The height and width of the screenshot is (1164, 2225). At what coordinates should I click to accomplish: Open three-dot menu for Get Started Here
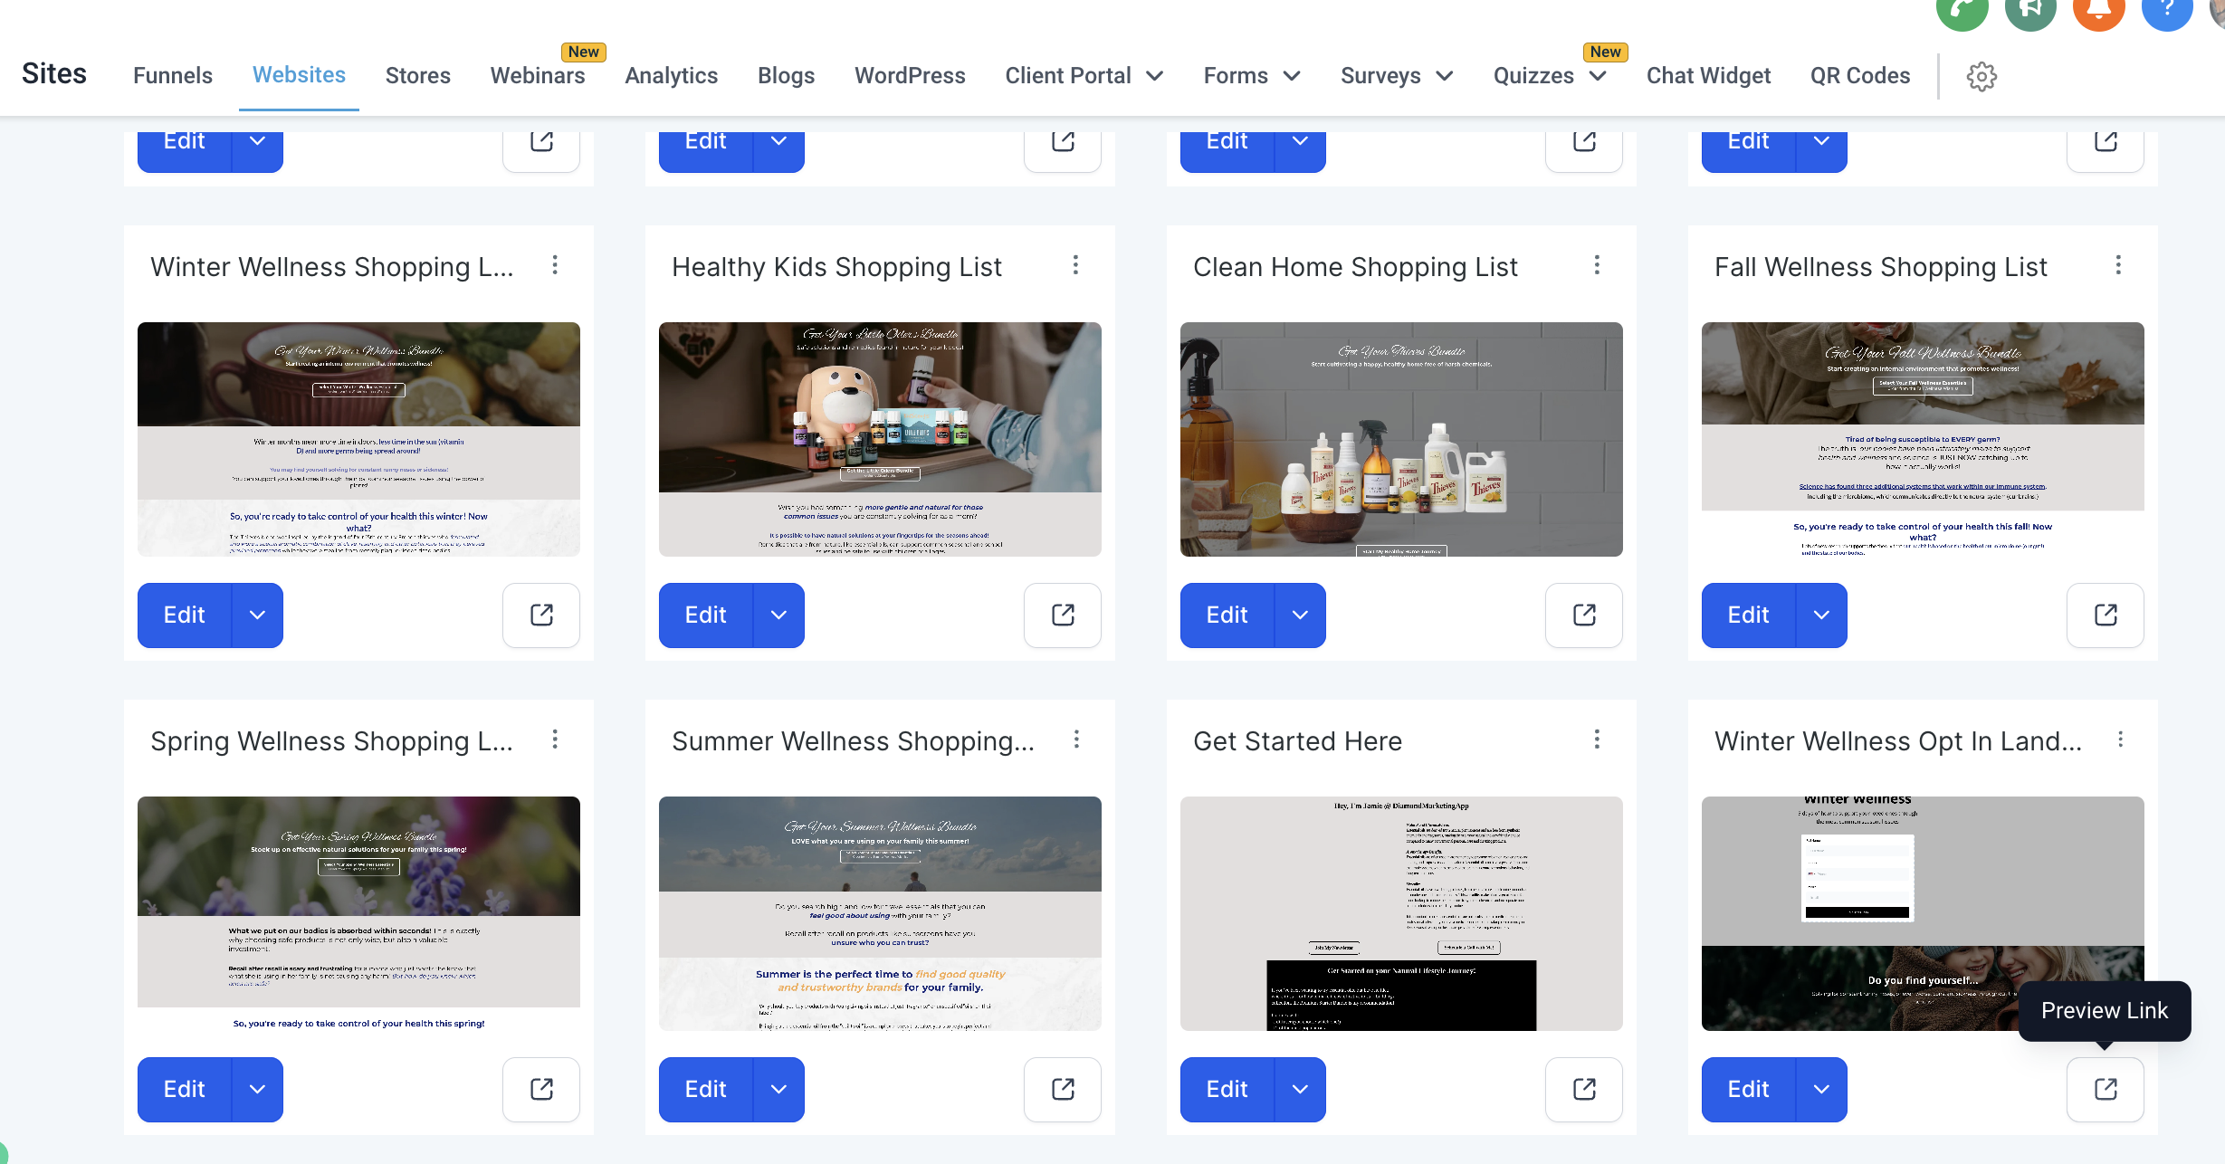click(x=1597, y=739)
